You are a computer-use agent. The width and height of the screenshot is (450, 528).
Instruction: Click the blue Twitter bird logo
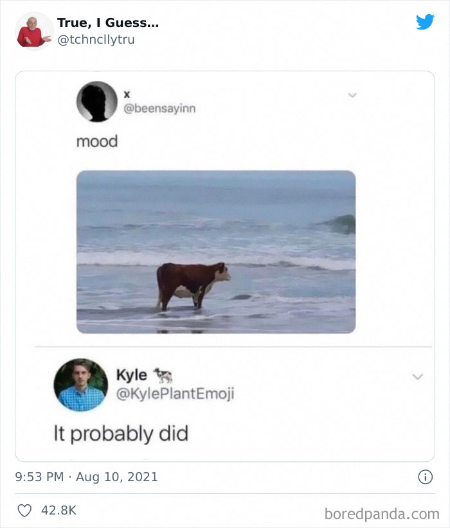point(425,22)
